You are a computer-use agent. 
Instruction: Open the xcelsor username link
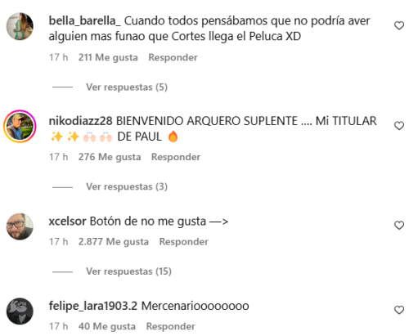pos(67,222)
